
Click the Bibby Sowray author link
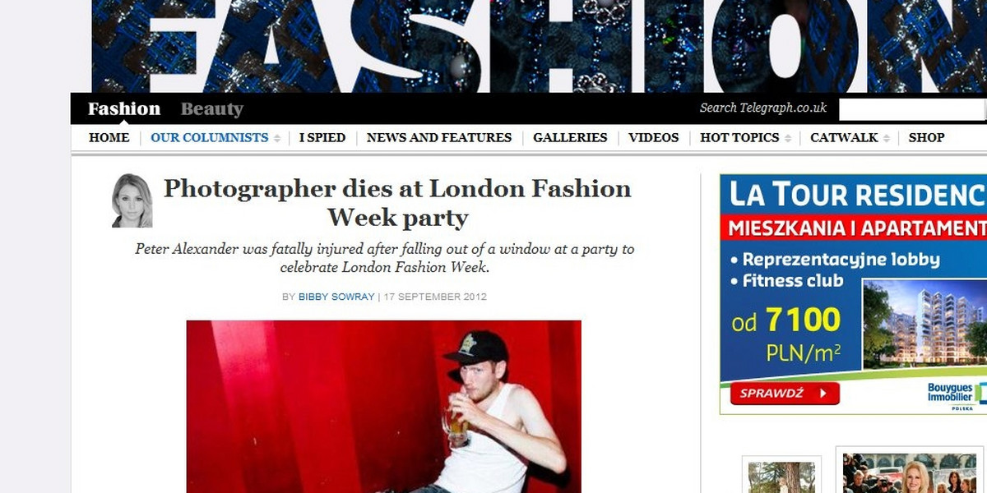coord(336,297)
